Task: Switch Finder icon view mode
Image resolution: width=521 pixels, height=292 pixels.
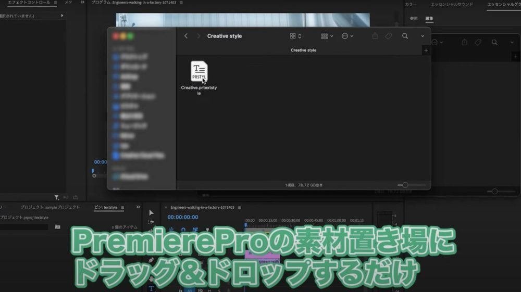Action: tap(295, 36)
